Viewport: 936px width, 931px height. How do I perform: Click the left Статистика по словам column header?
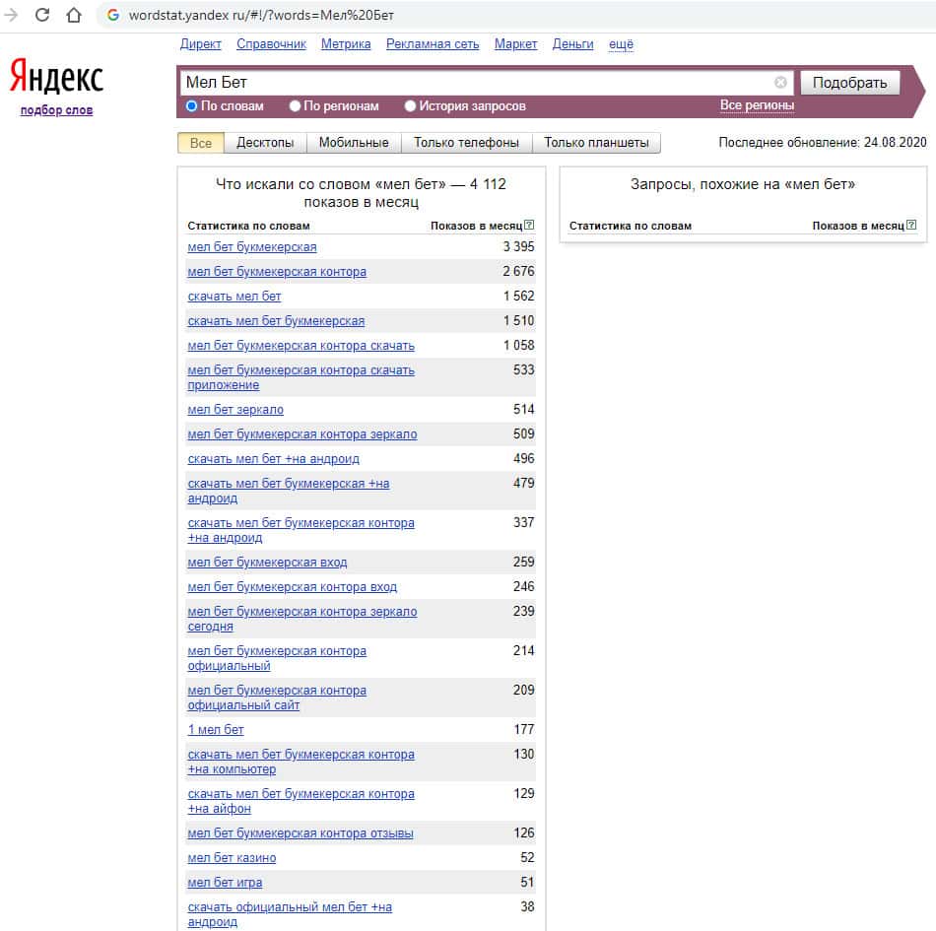tap(248, 226)
